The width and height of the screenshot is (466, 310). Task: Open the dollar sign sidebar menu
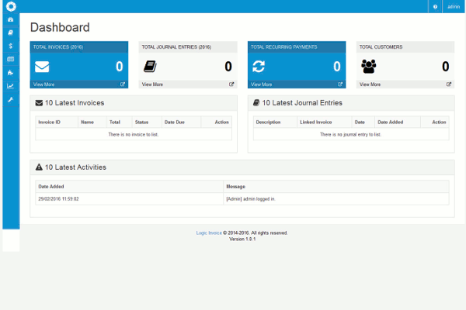pos(10,46)
